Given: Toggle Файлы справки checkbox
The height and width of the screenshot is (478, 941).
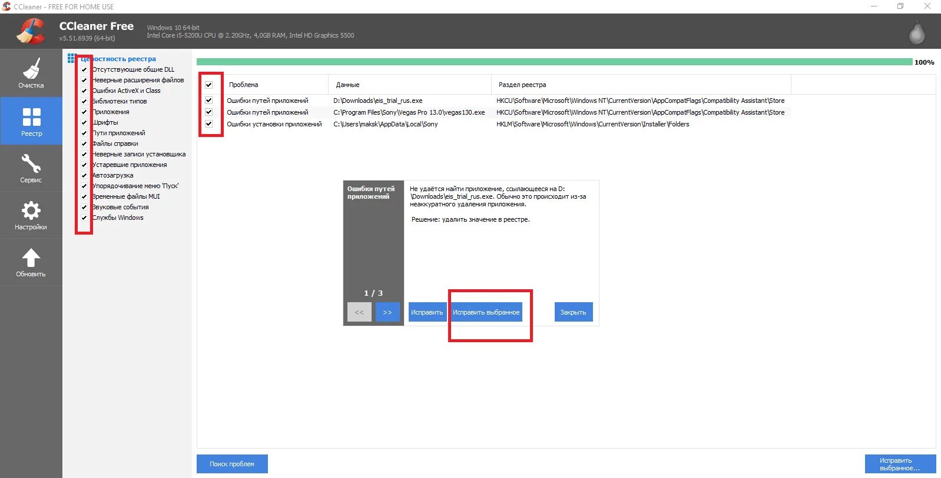Looking at the screenshot, I should point(84,143).
